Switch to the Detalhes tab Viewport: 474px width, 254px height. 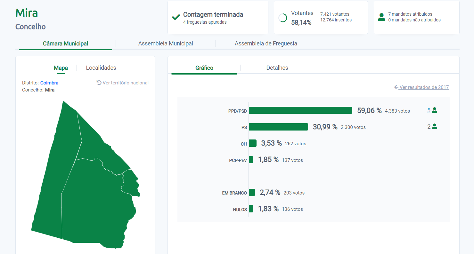(x=277, y=68)
